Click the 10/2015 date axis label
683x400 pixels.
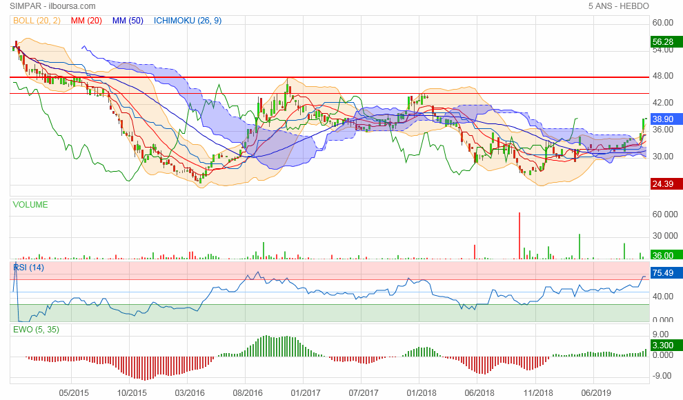(x=132, y=393)
